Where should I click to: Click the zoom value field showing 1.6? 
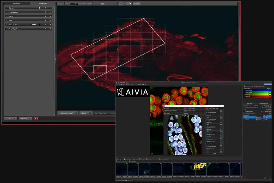coord(74,4)
